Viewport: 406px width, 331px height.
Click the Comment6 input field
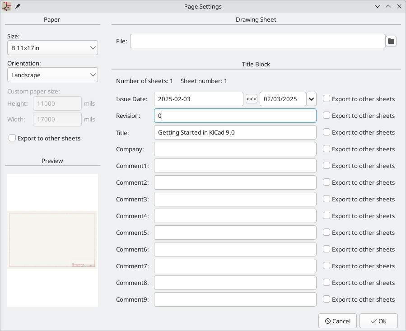point(235,249)
